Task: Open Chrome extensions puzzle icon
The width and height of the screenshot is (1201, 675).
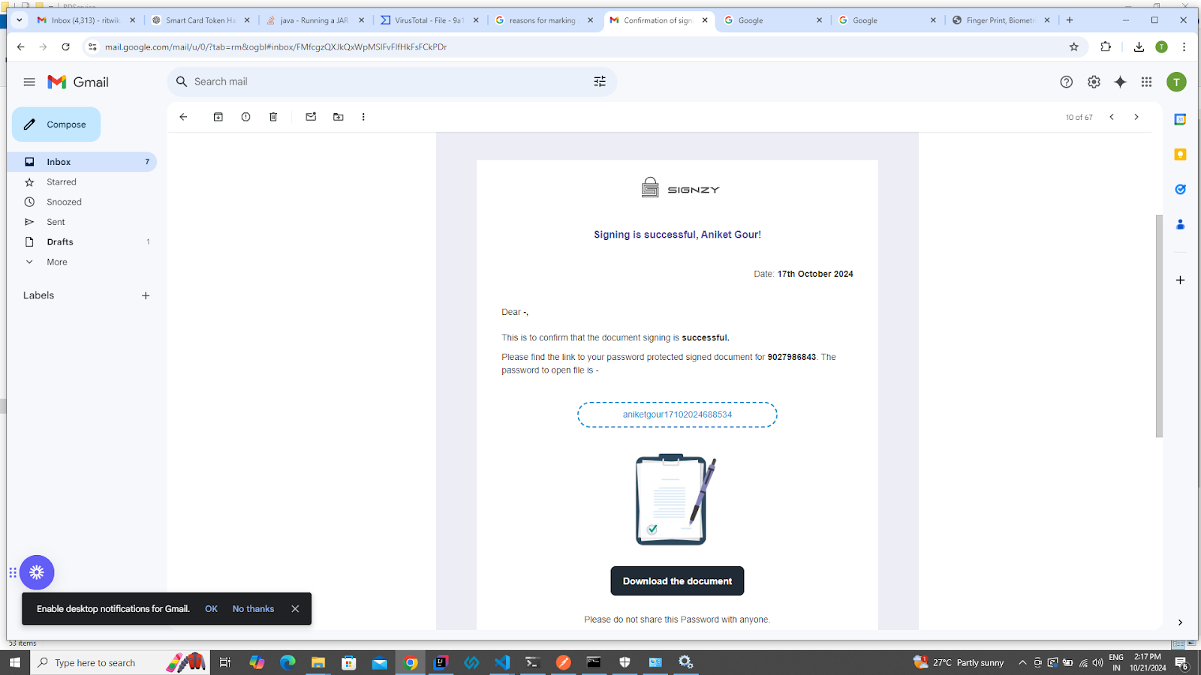Action: (x=1106, y=46)
